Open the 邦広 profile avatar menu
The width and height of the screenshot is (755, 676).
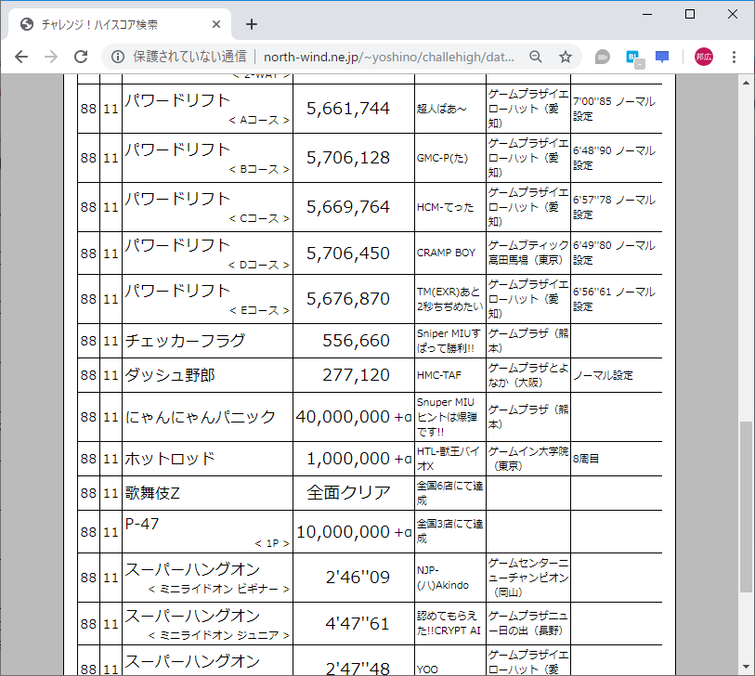[703, 57]
